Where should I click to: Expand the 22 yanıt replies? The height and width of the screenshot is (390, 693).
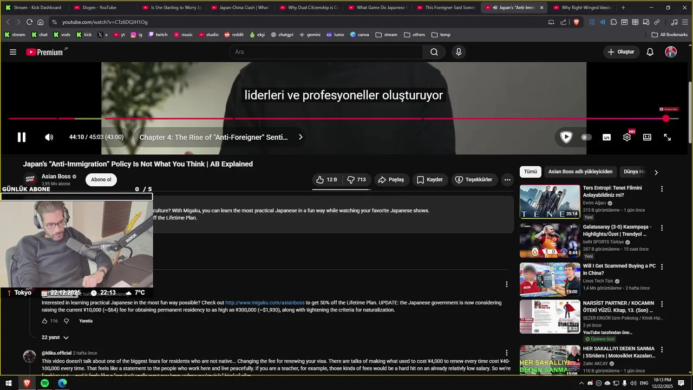point(55,337)
